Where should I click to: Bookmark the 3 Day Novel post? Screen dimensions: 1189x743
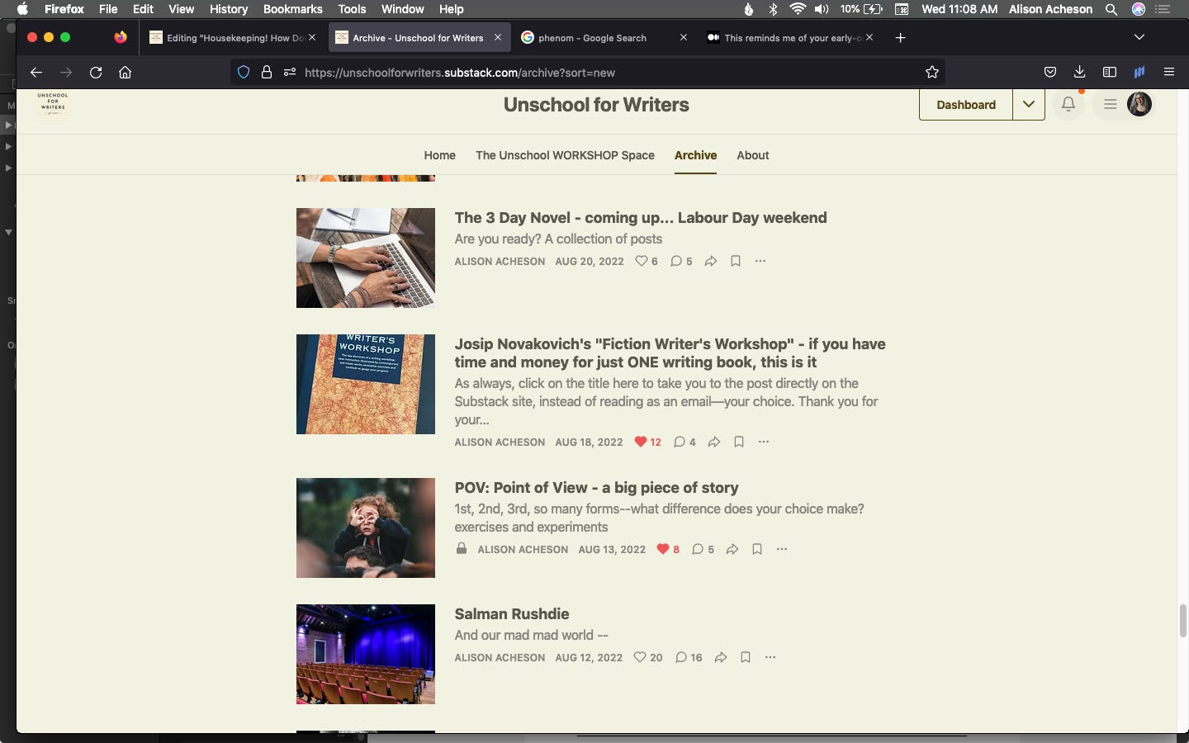[736, 261]
